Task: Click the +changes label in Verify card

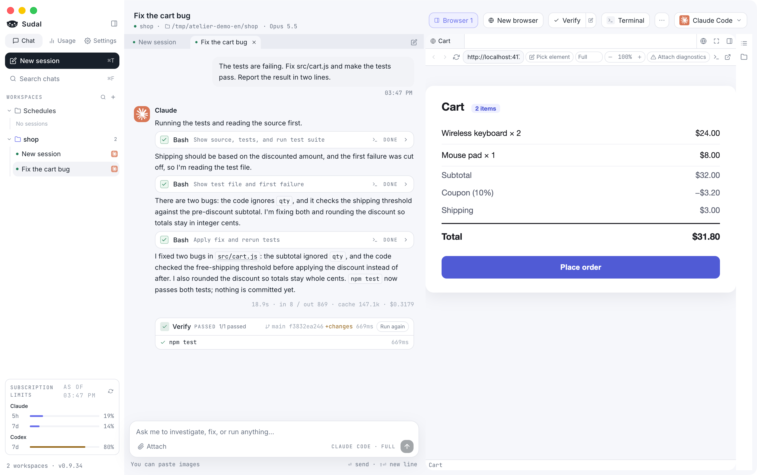Action: point(339,326)
